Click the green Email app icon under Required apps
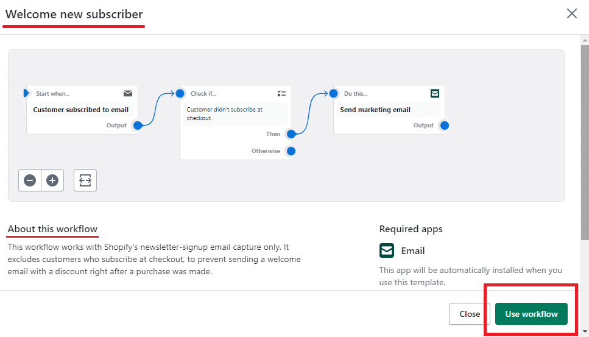 387,250
